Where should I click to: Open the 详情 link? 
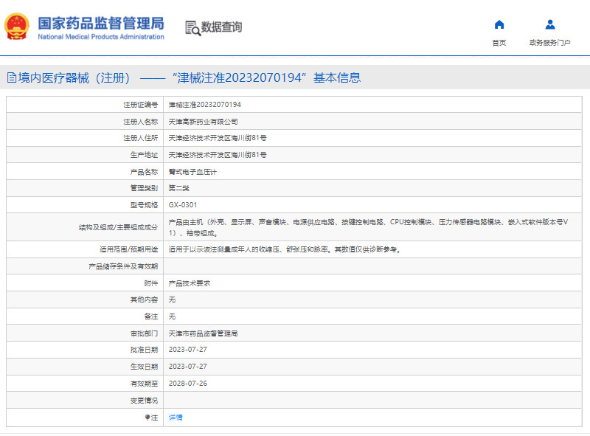coord(176,417)
